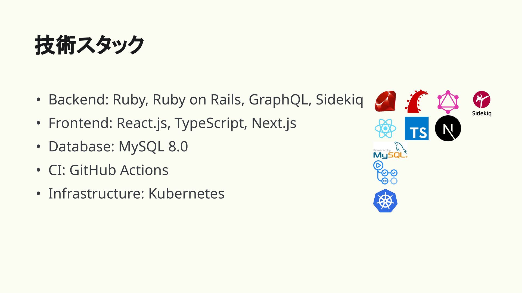Click the Sidekiq text label under logo
This screenshot has height=293, width=522.
pyautogui.click(x=481, y=113)
